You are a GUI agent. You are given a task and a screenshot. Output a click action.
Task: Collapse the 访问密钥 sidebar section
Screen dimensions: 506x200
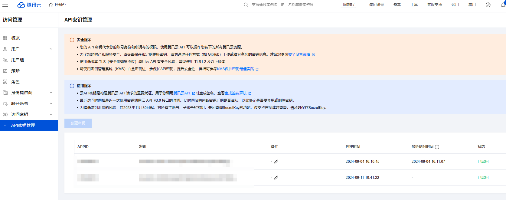point(51,114)
